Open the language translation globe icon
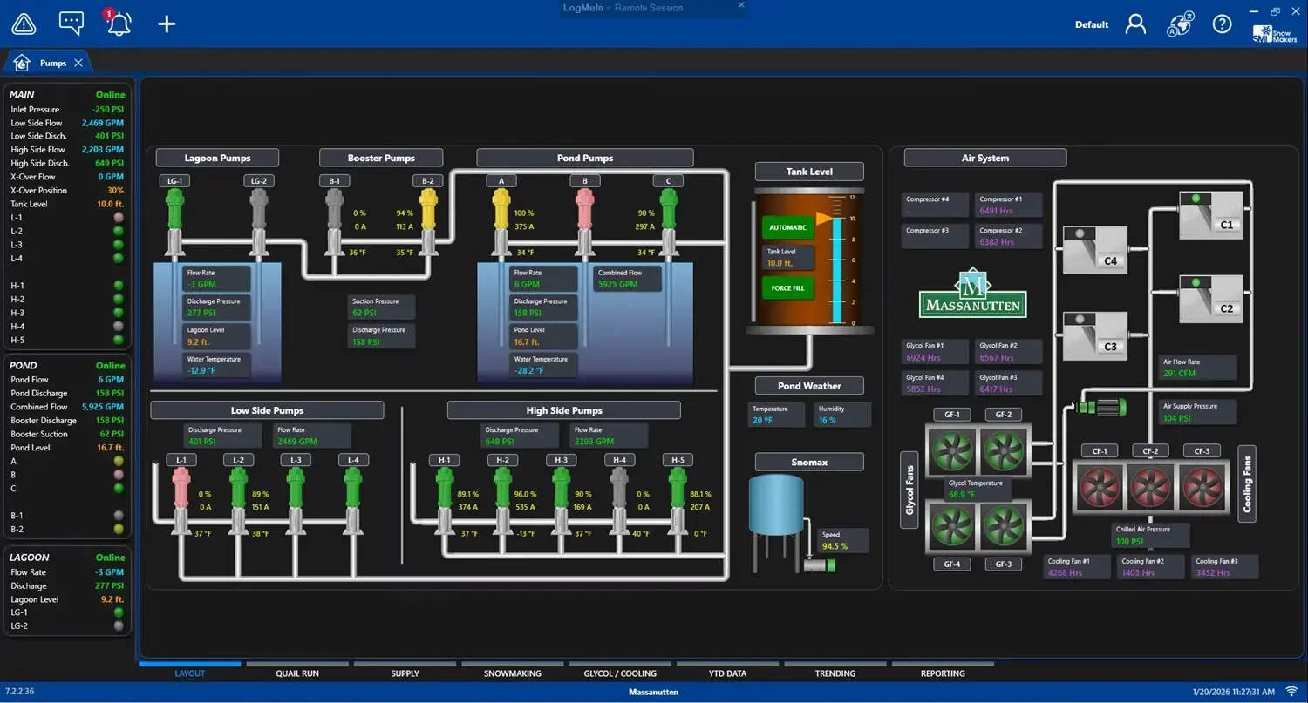Image resolution: width=1308 pixels, height=703 pixels. click(x=1179, y=24)
